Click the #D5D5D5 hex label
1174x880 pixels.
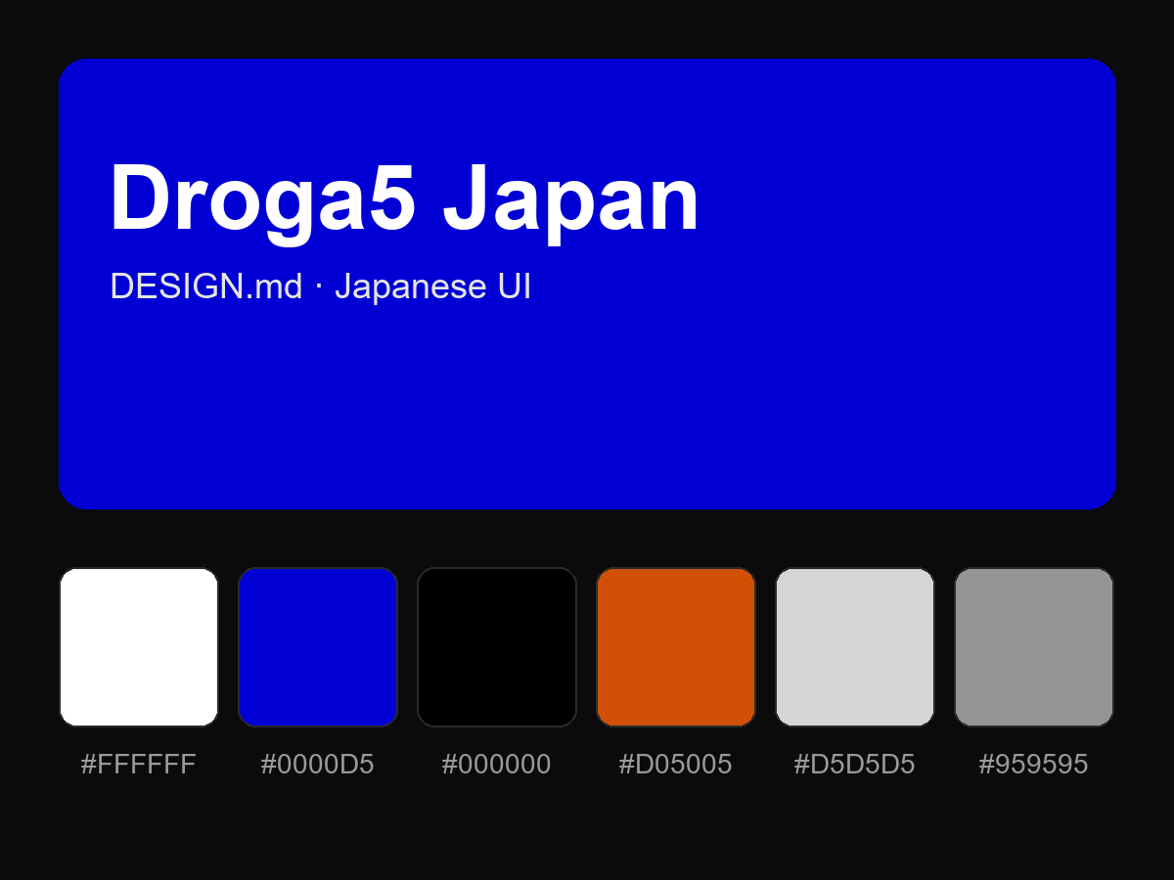coord(855,765)
